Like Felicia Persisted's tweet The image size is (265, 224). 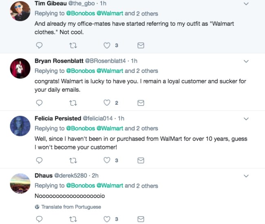tap(107, 160)
